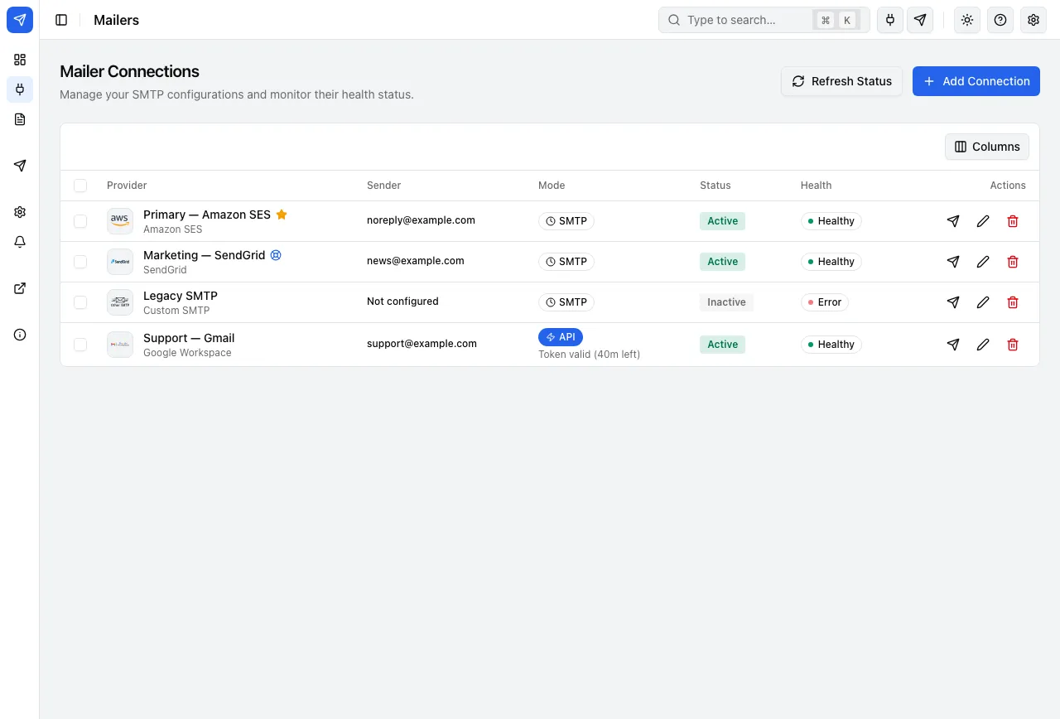
Task: Click the external link icon in sidebar
Action: pos(20,288)
